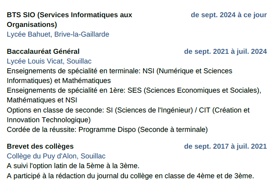The height and width of the screenshot is (189, 275).
Task: Open the Lycée Bahuet, Brive-la-Gaillarde link
Action: [58, 34]
